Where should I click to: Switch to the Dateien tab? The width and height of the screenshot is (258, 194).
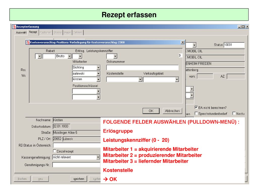[x=78, y=33]
